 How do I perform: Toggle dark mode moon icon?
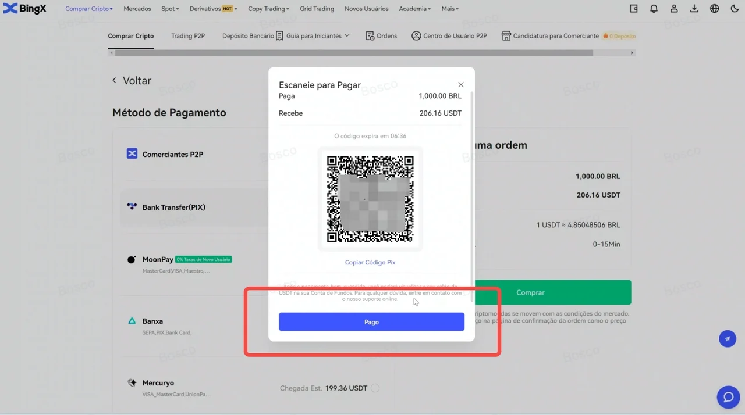735,9
